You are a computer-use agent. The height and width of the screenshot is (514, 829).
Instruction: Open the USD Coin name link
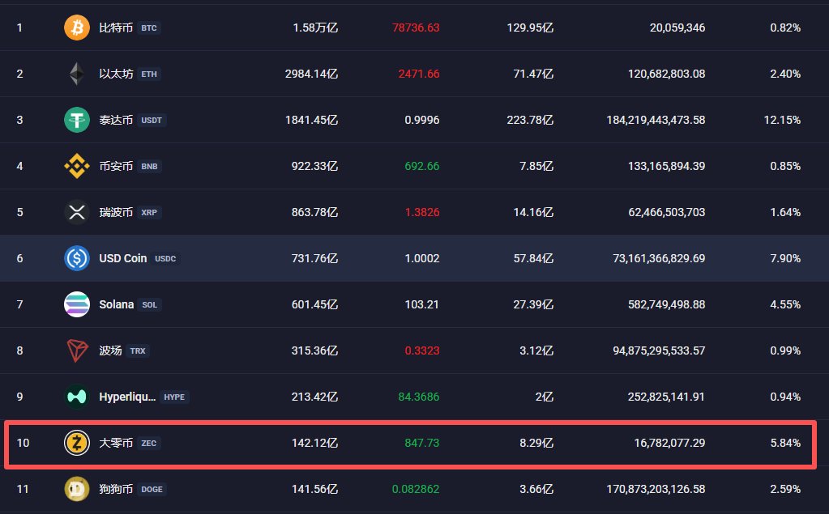pyautogui.click(x=122, y=258)
